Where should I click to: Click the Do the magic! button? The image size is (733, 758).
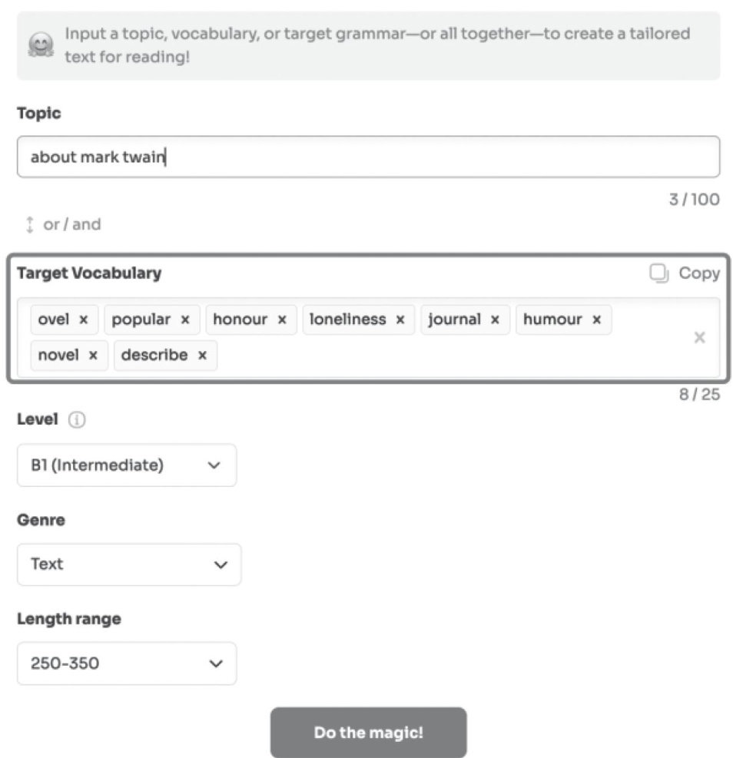coord(369,733)
